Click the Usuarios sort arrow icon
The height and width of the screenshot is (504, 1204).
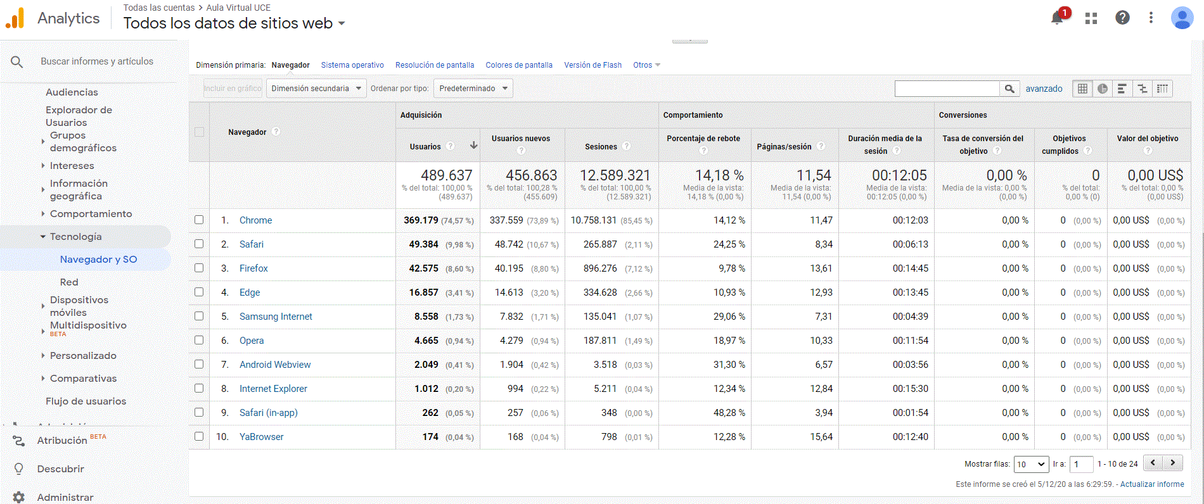pyautogui.click(x=473, y=146)
